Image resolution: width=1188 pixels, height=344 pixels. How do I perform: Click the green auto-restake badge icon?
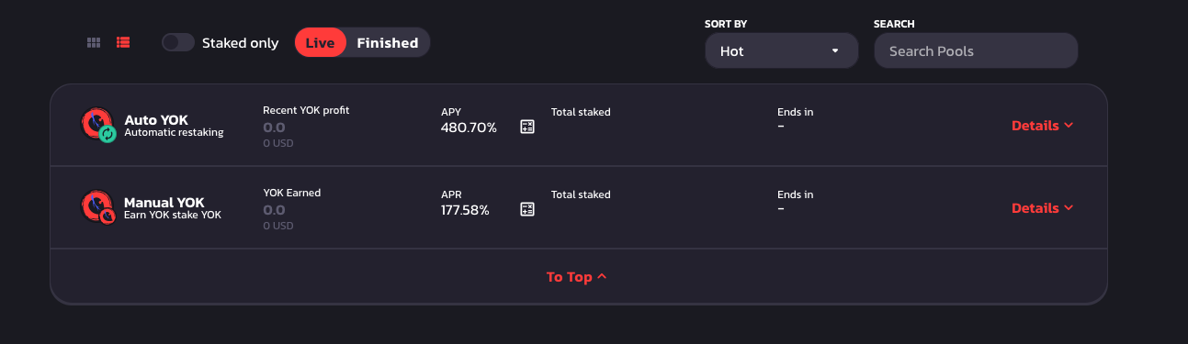tap(107, 134)
